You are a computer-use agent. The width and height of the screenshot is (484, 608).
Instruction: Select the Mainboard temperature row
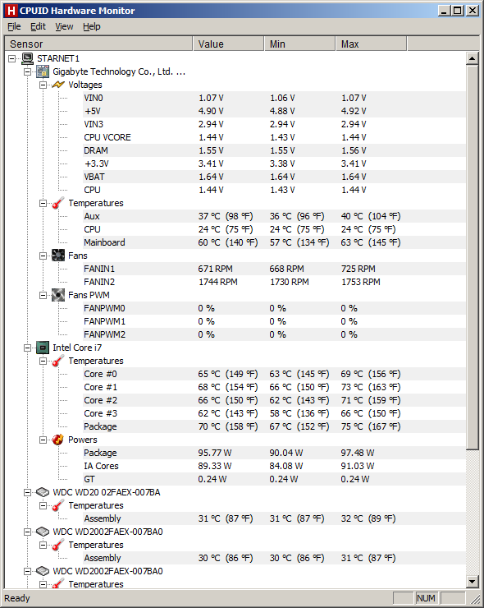coord(274,242)
